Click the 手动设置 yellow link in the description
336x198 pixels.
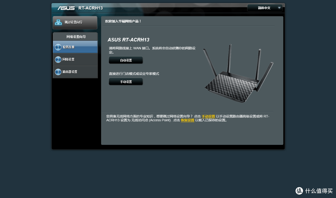[208, 116]
